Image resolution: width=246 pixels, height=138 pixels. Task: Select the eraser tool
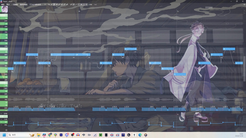57,5
